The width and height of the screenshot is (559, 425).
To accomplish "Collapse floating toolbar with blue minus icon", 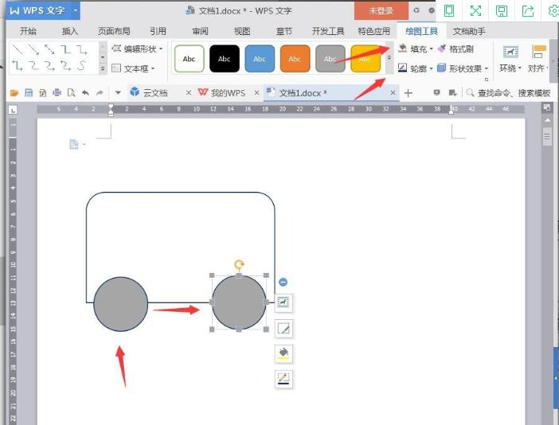I will 283,283.
